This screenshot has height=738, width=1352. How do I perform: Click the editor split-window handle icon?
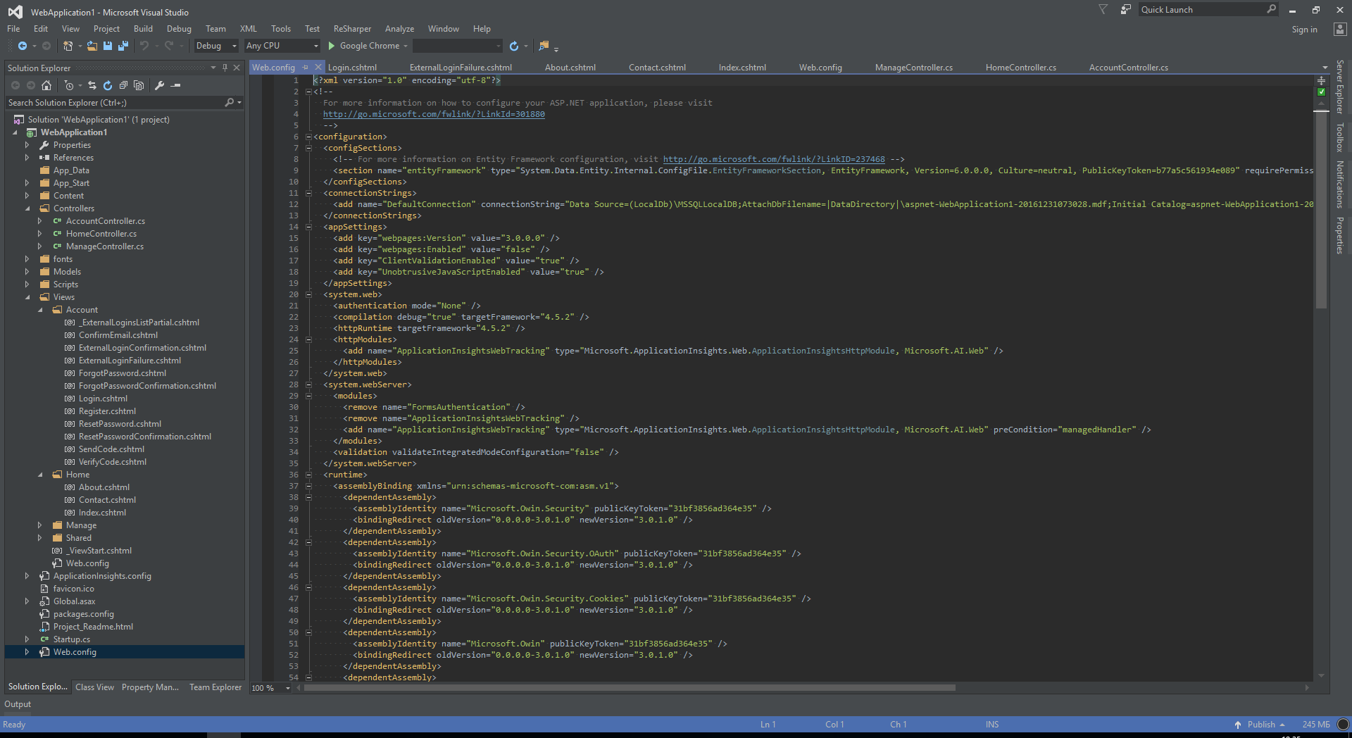1321,80
